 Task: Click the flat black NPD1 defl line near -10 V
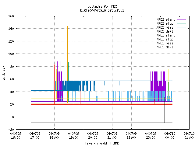pos(101,123)
